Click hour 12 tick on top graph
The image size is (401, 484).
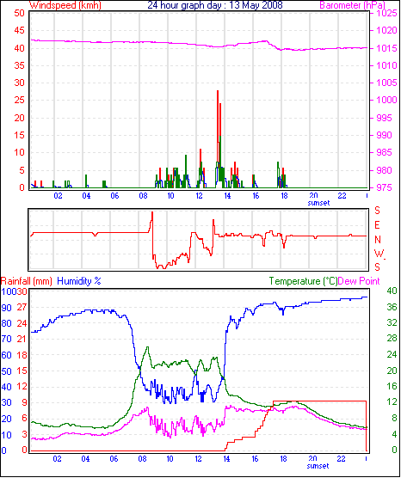coord(200,196)
